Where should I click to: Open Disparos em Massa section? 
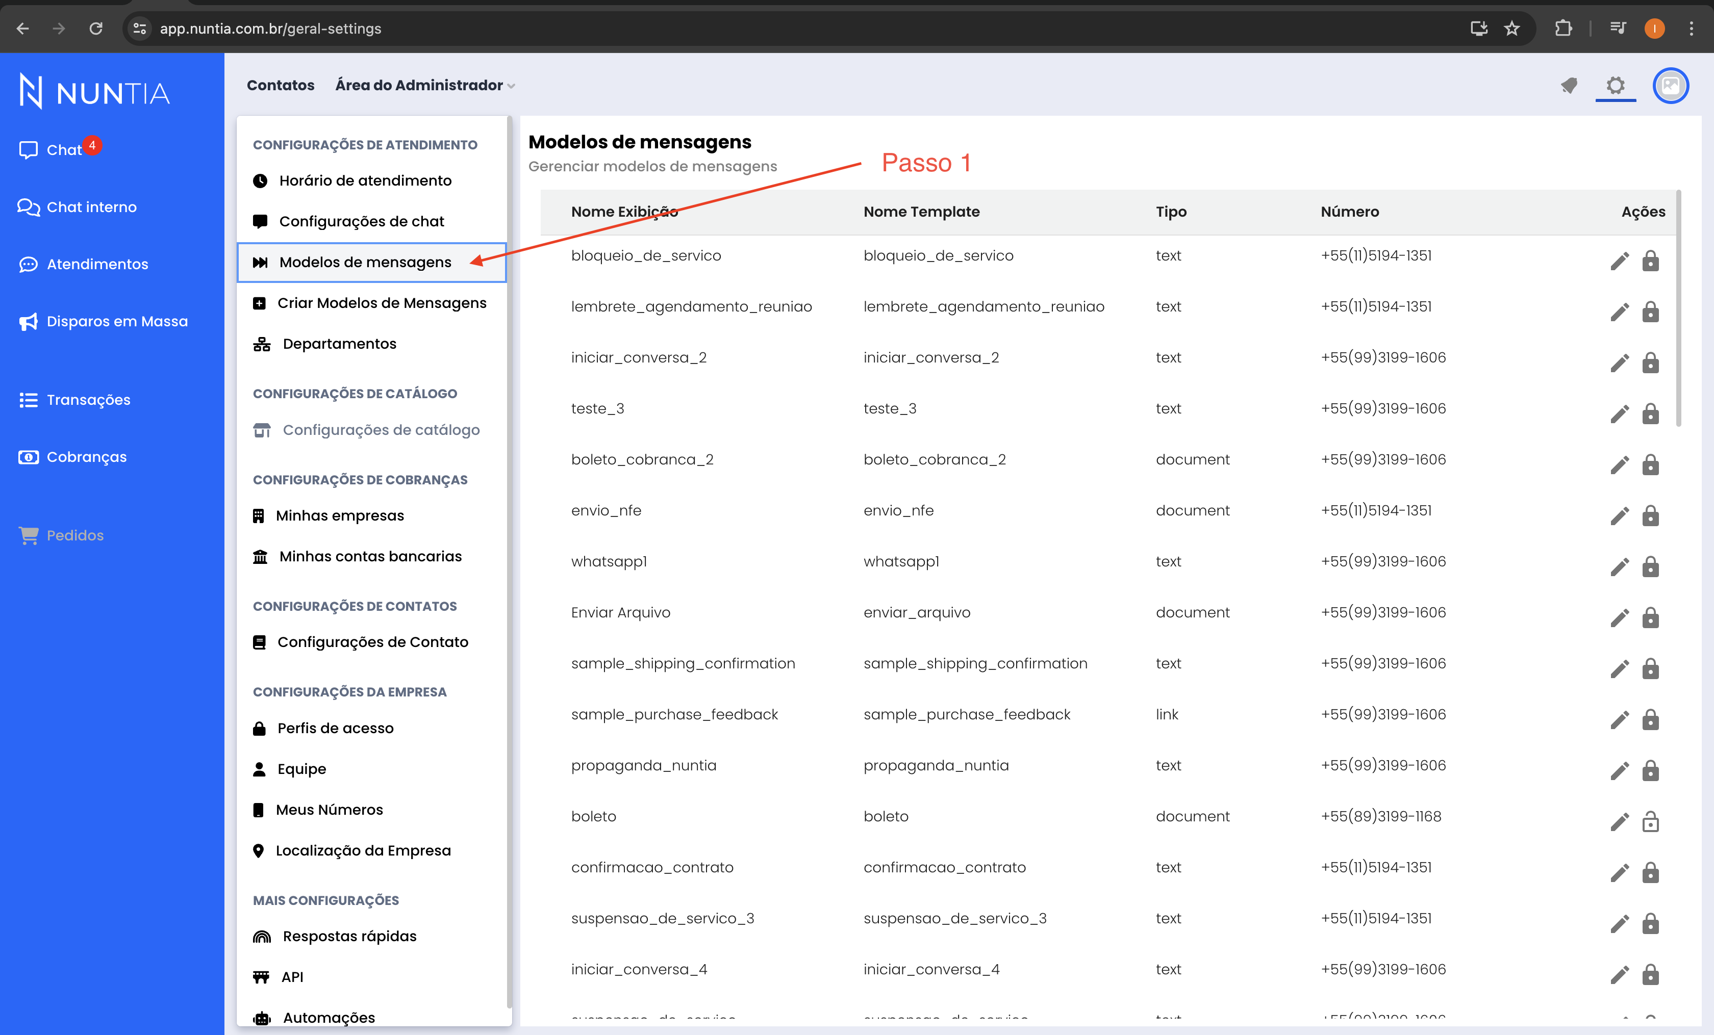pyautogui.click(x=117, y=321)
